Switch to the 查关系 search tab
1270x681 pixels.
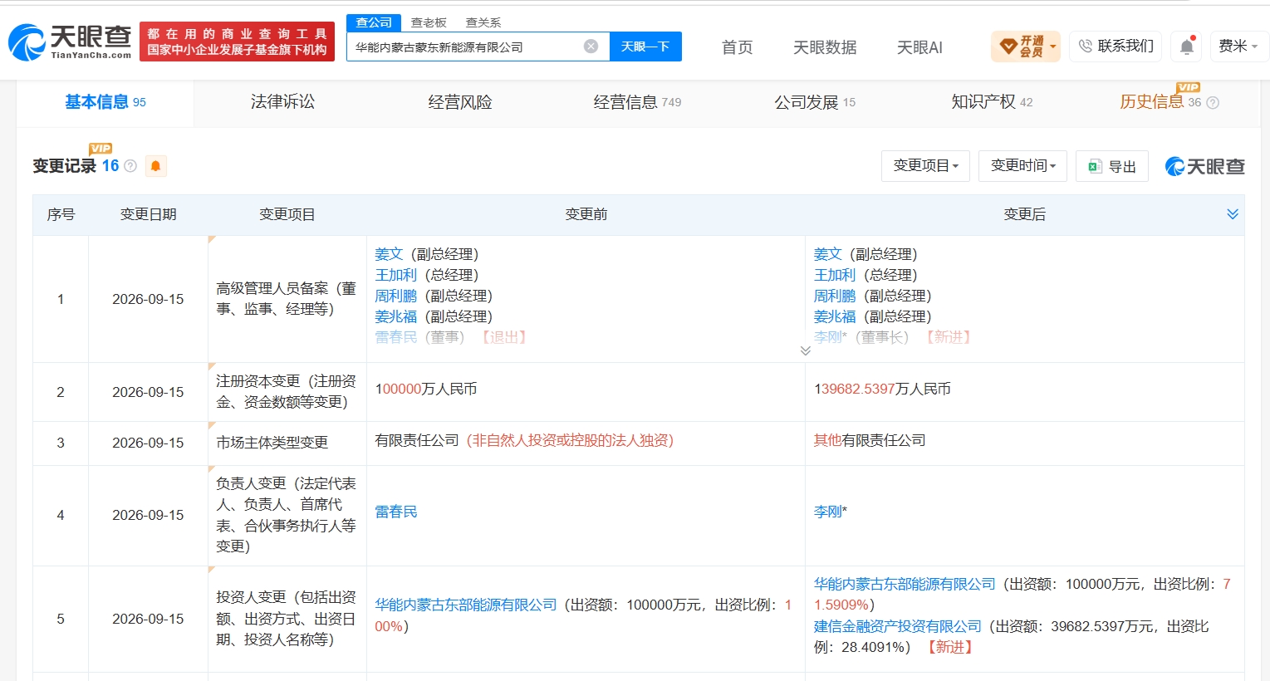tap(483, 22)
